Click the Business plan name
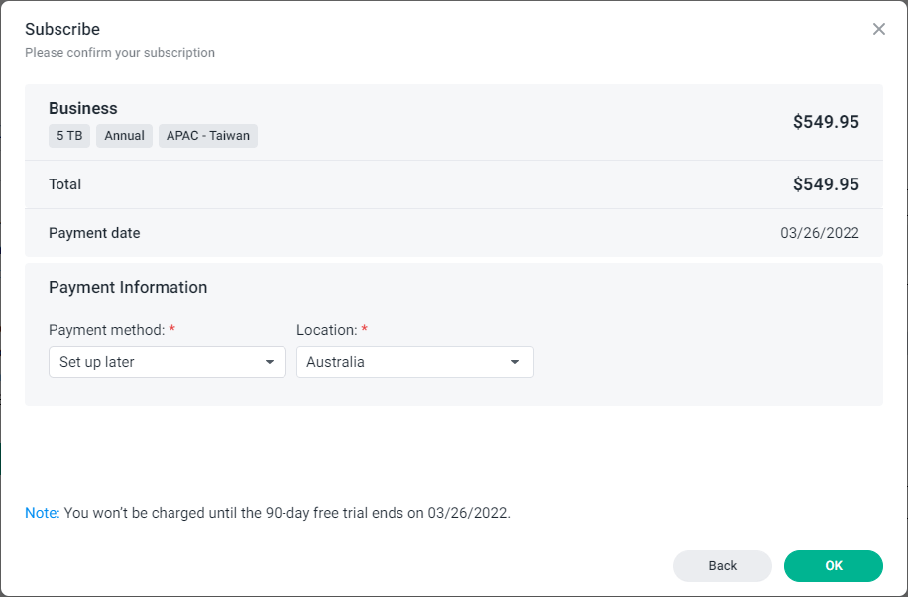 (x=83, y=108)
